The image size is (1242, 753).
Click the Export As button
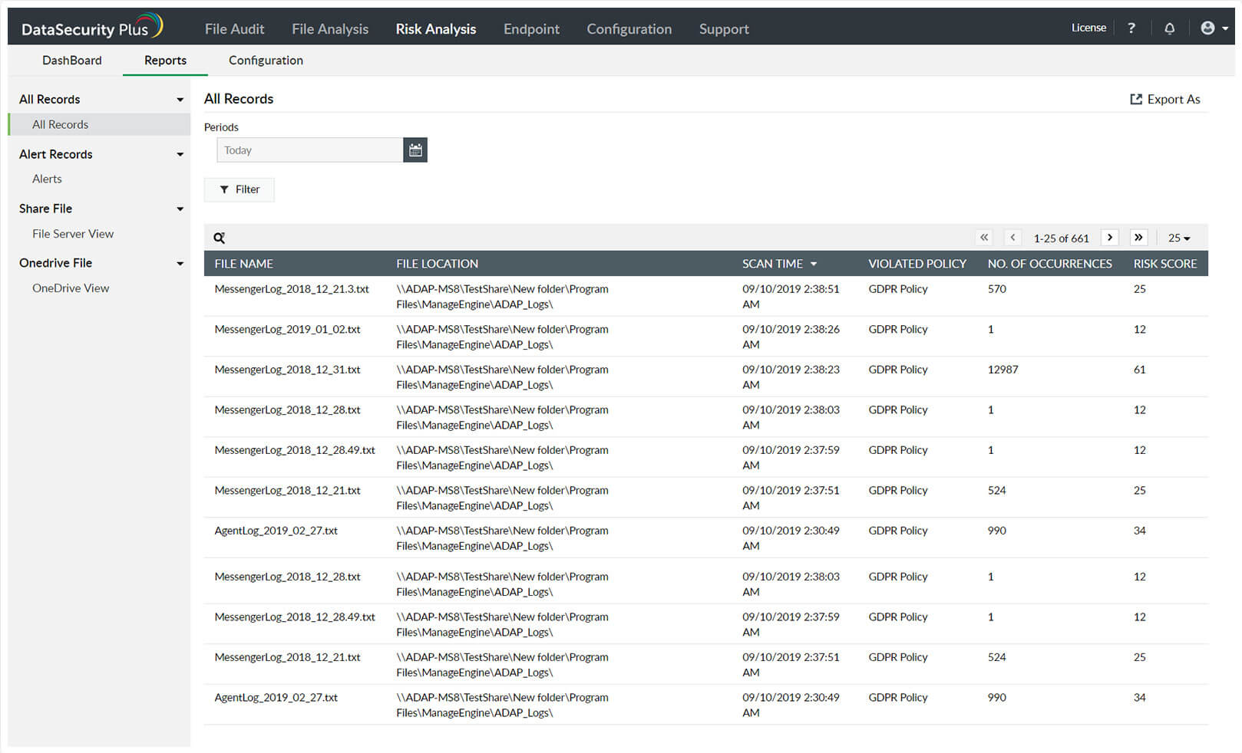click(x=1164, y=100)
